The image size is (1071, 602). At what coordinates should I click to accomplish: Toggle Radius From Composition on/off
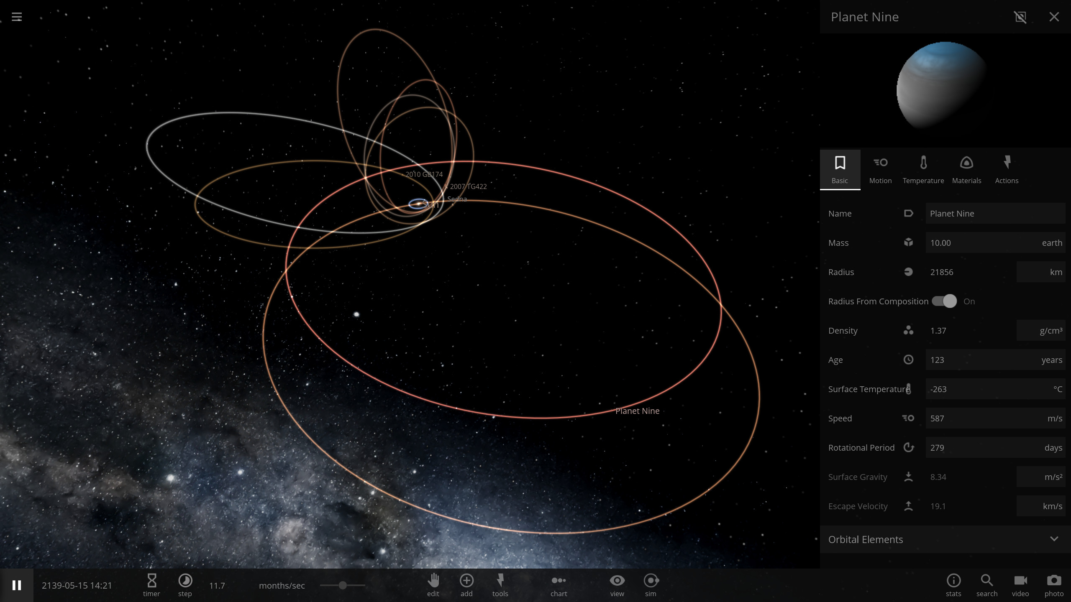click(945, 301)
